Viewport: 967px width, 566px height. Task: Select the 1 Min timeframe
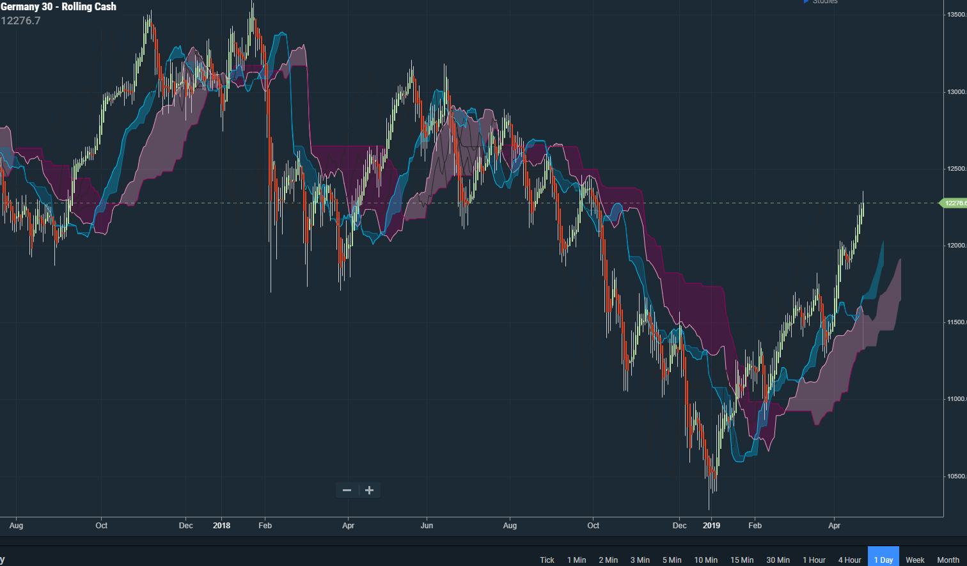(x=577, y=560)
